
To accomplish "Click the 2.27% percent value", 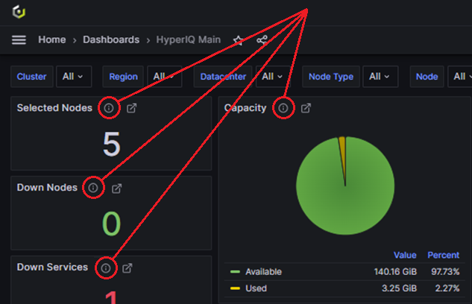I will tap(447, 288).
